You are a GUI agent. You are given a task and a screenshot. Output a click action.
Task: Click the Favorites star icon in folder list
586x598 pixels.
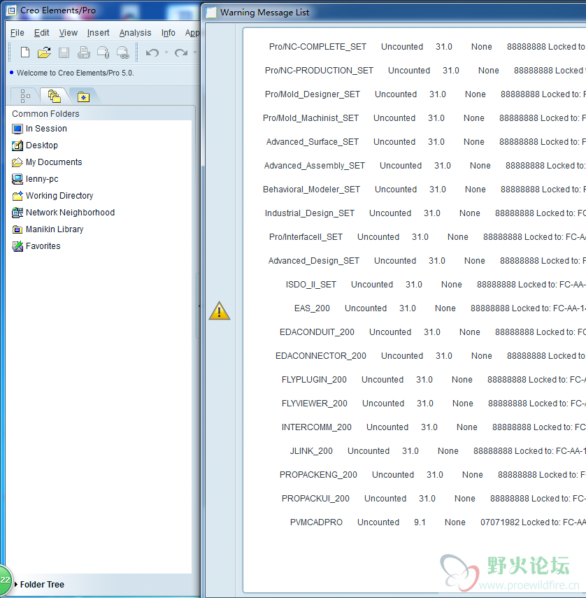pyautogui.click(x=17, y=246)
